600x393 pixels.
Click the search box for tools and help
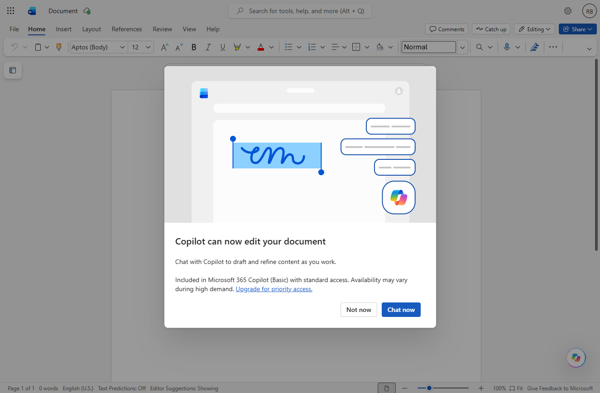click(300, 11)
